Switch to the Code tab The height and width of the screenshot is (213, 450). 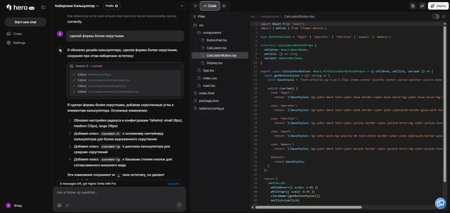tap(209, 6)
